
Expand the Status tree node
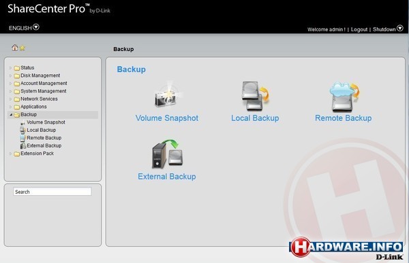pyautogui.click(x=11, y=68)
